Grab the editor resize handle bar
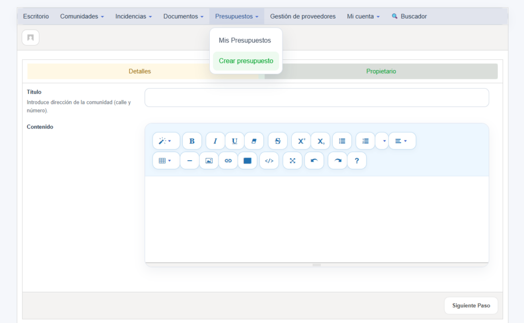524x323 pixels. [x=316, y=265]
